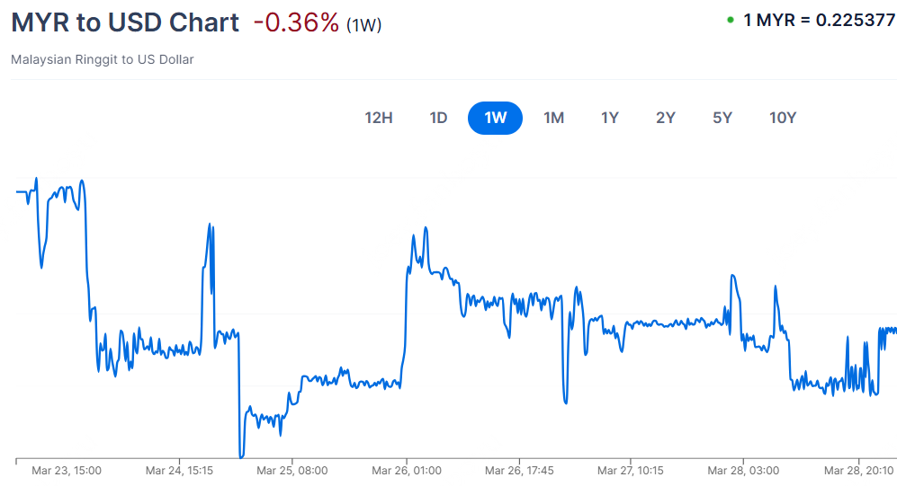Click the Mar 24, 15:15 axis label
Viewport: 897px width, 486px height.
(178, 470)
